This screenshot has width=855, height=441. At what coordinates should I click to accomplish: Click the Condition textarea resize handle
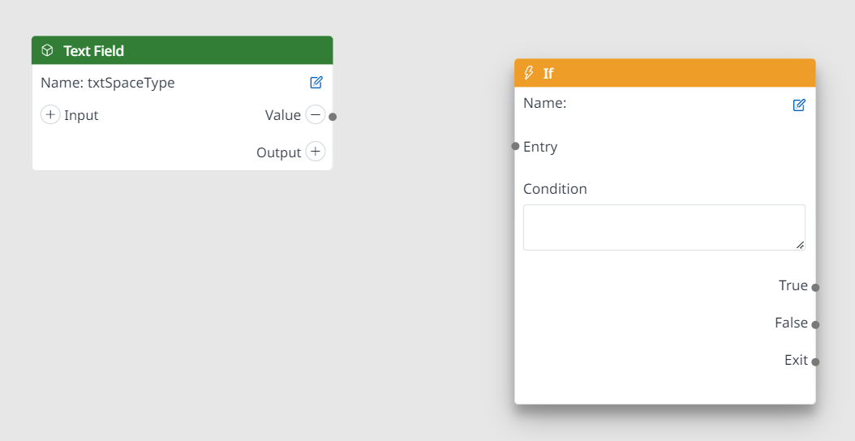(800, 246)
